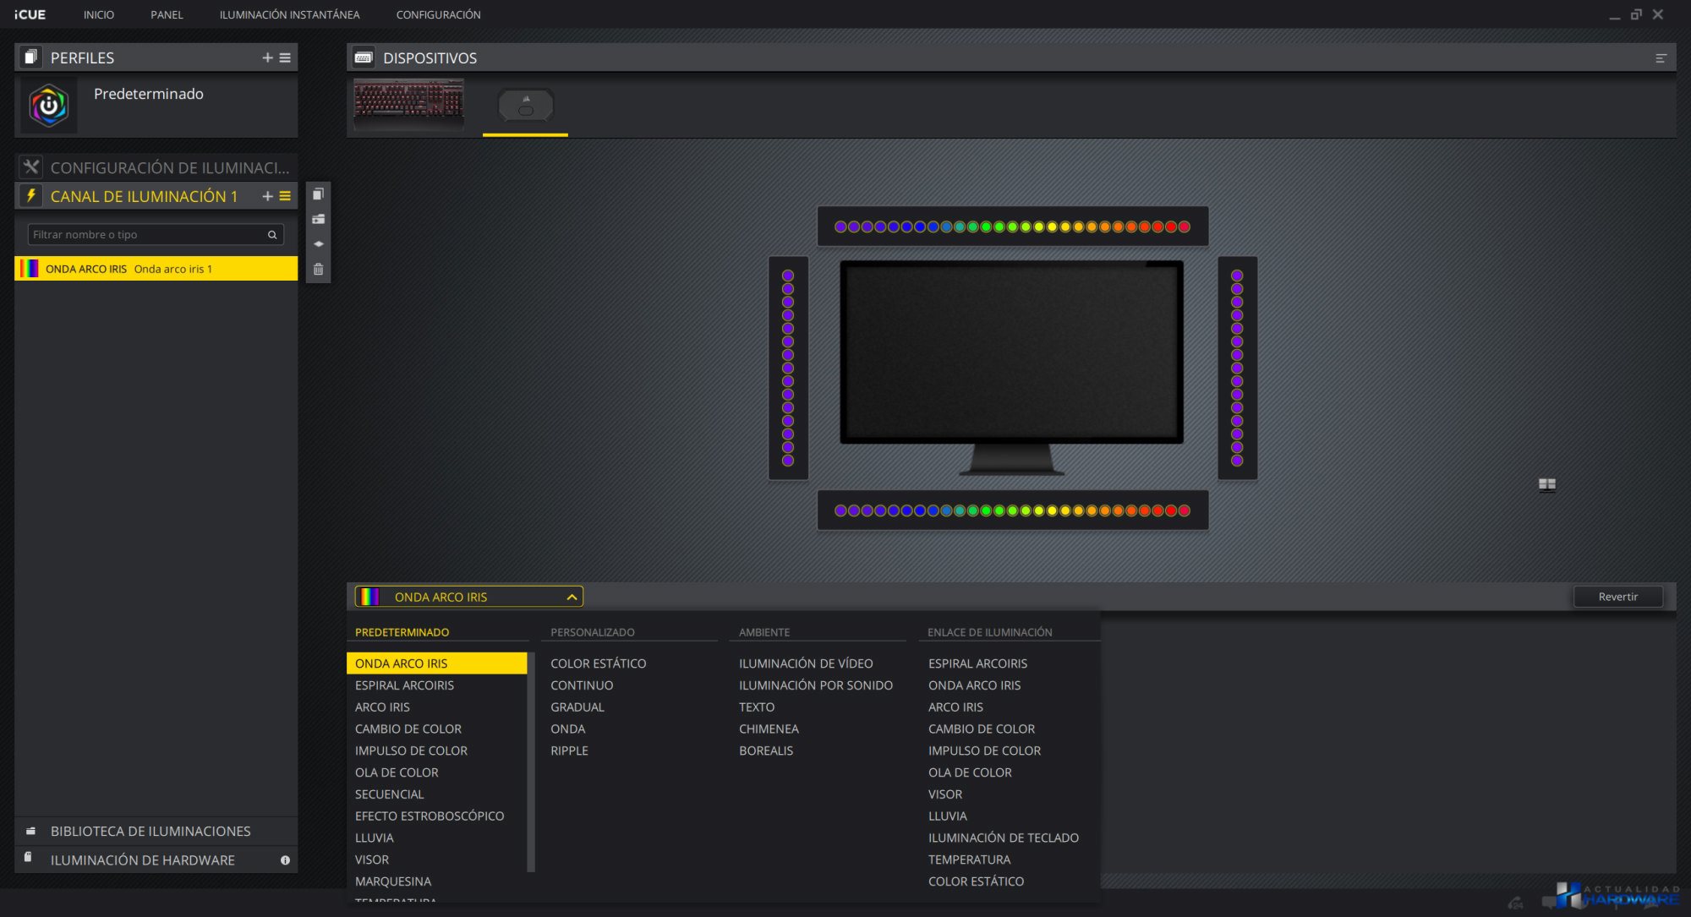The width and height of the screenshot is (1691, 917).
Task: Click the copy lighting layer icon
Action: tap(318, 194)
